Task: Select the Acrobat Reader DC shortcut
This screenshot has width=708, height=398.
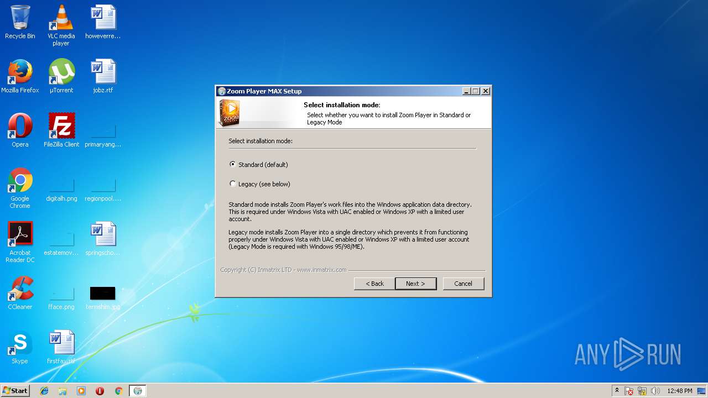Action: [x=20, y=243]
